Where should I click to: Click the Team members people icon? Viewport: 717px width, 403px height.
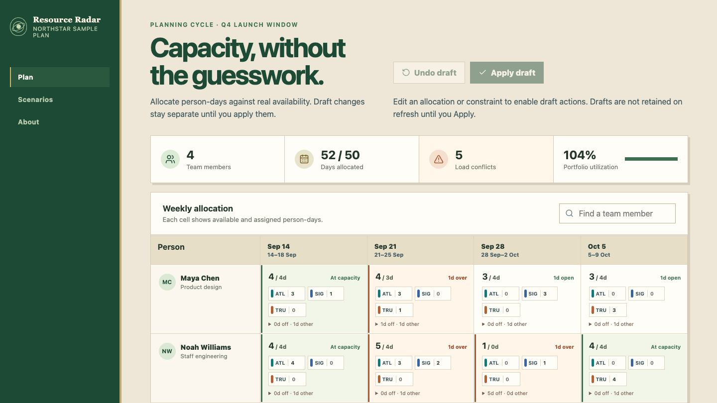point(170,159)
